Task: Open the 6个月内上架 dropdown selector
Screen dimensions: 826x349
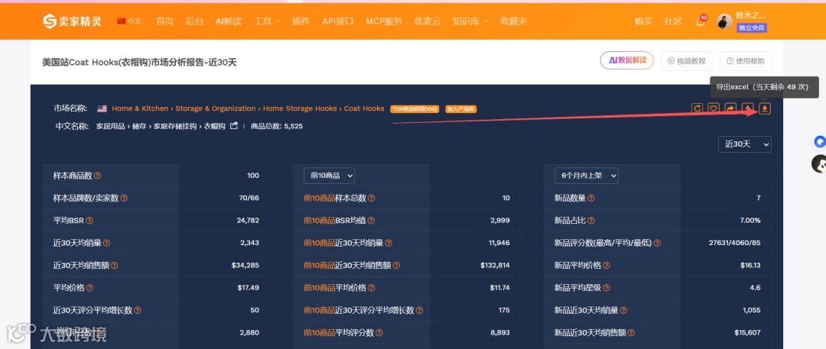Action: [587, 176]
